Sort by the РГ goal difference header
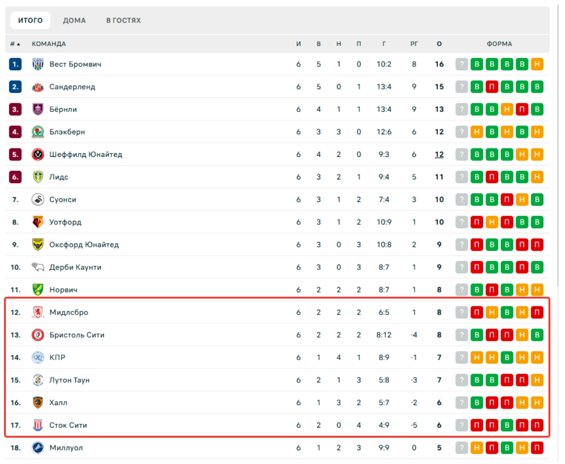The height and width of the screenshot is (464, 565). tap(414, 44)
